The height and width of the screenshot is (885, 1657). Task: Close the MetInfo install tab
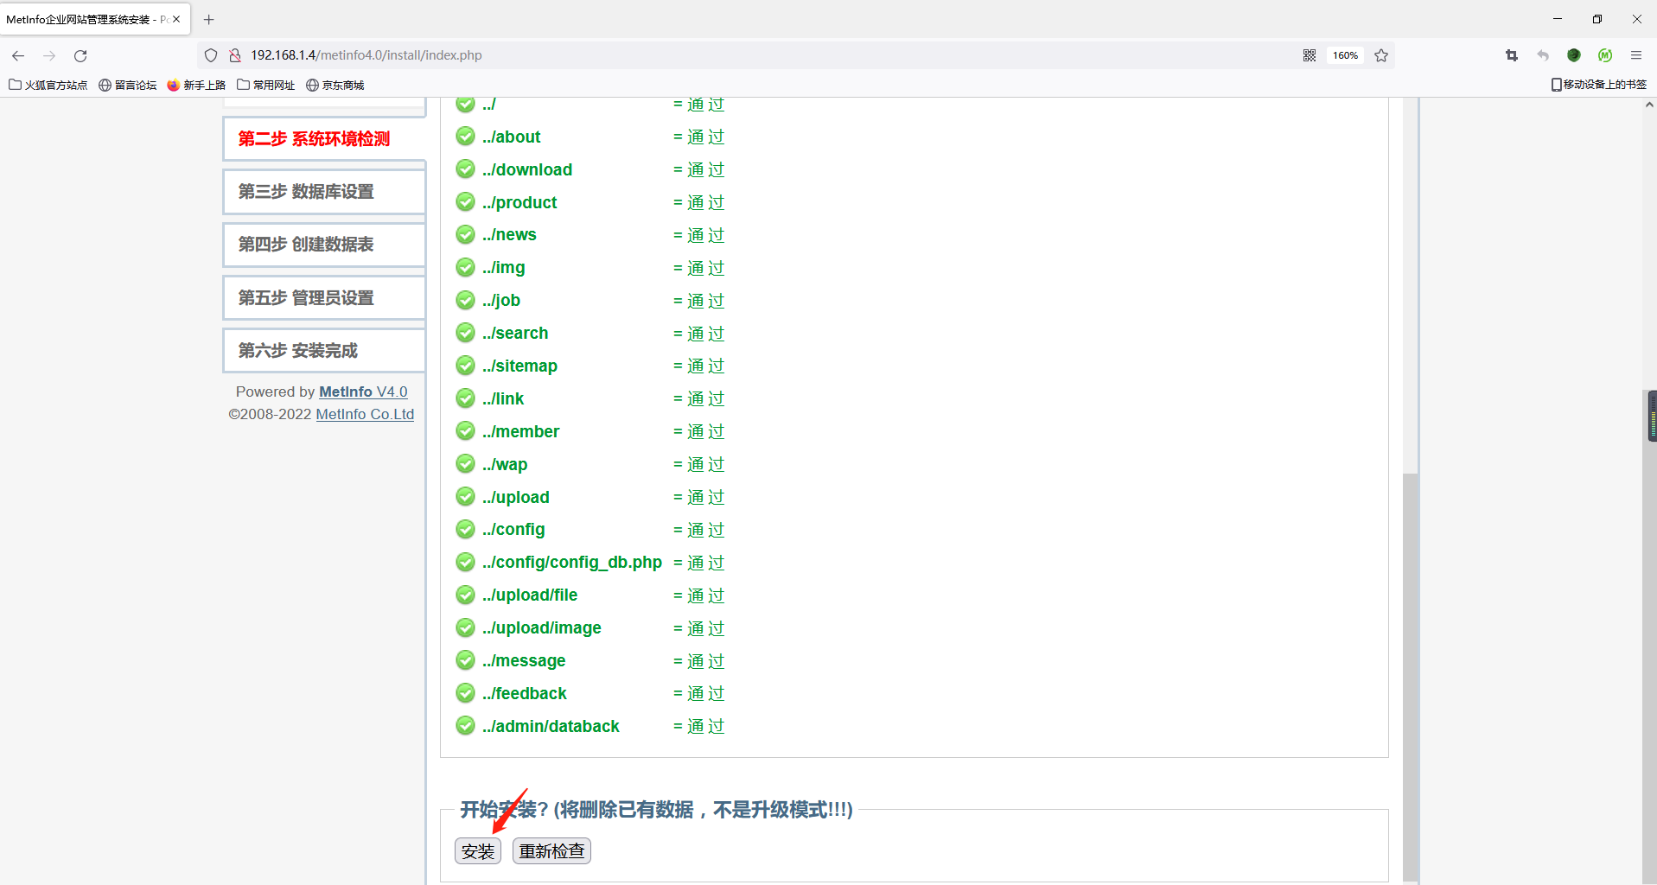(176, 19)
